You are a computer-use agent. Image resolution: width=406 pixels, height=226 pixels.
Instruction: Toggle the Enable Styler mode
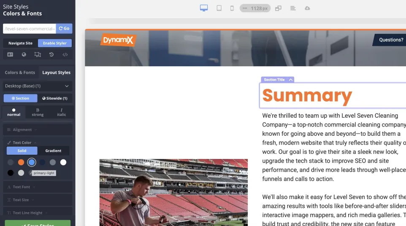[55, 43]
